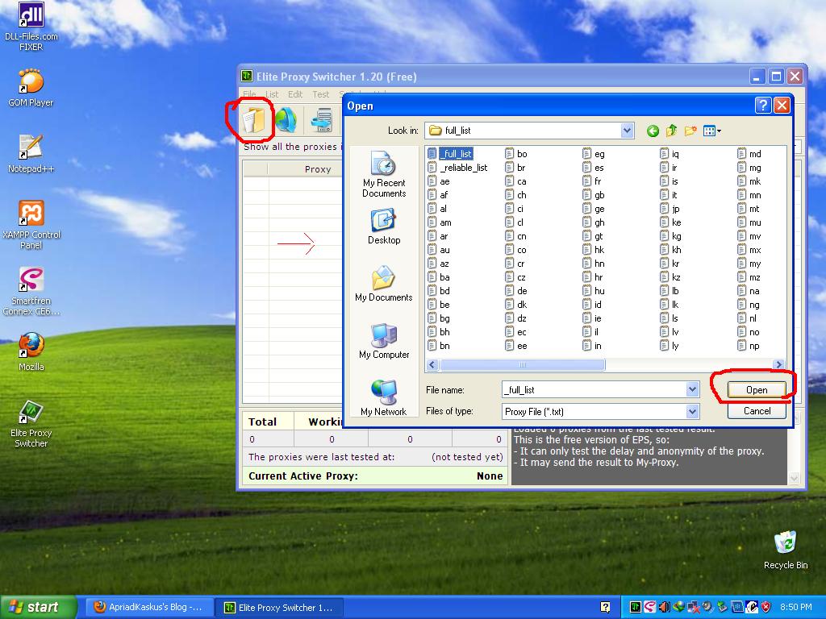The width and height of the screenshot is (826, 619).
Task: Select the file named np
Action: (x=749, y=345)
